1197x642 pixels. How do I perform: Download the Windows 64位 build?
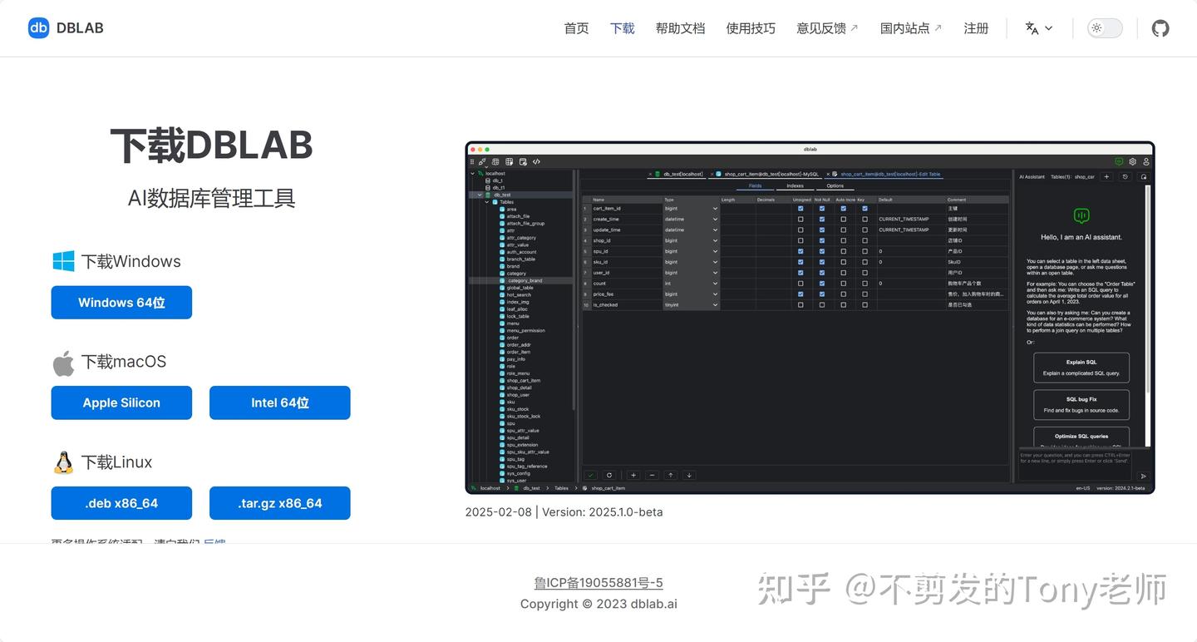pyautogui.click(x=121, y=302)
